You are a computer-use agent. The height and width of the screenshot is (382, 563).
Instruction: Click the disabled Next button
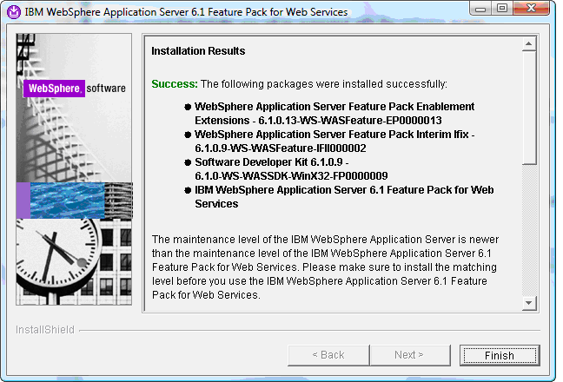(410, 355)
